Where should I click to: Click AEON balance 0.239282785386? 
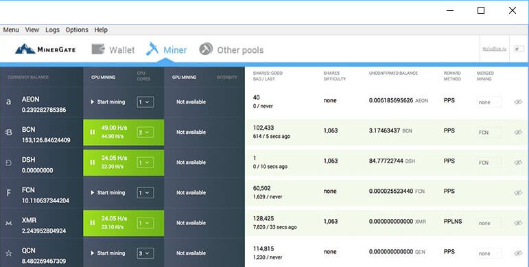tap(44, 110)
